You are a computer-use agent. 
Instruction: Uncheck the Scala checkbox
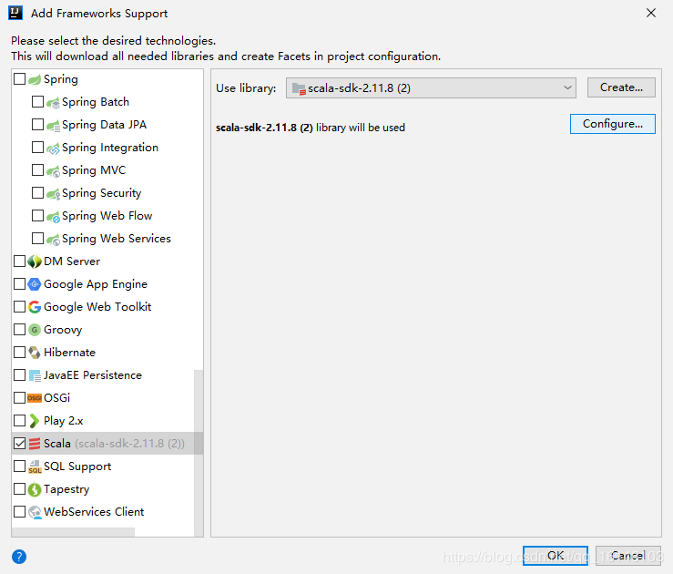coord(19,443)
